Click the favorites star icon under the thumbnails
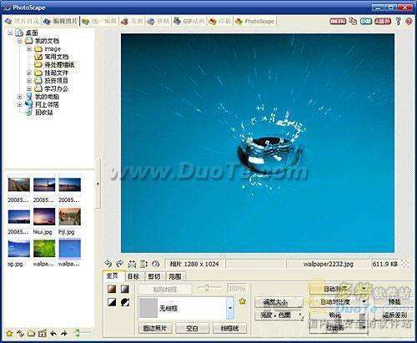417x343 pixels. (x=9, y=333)
